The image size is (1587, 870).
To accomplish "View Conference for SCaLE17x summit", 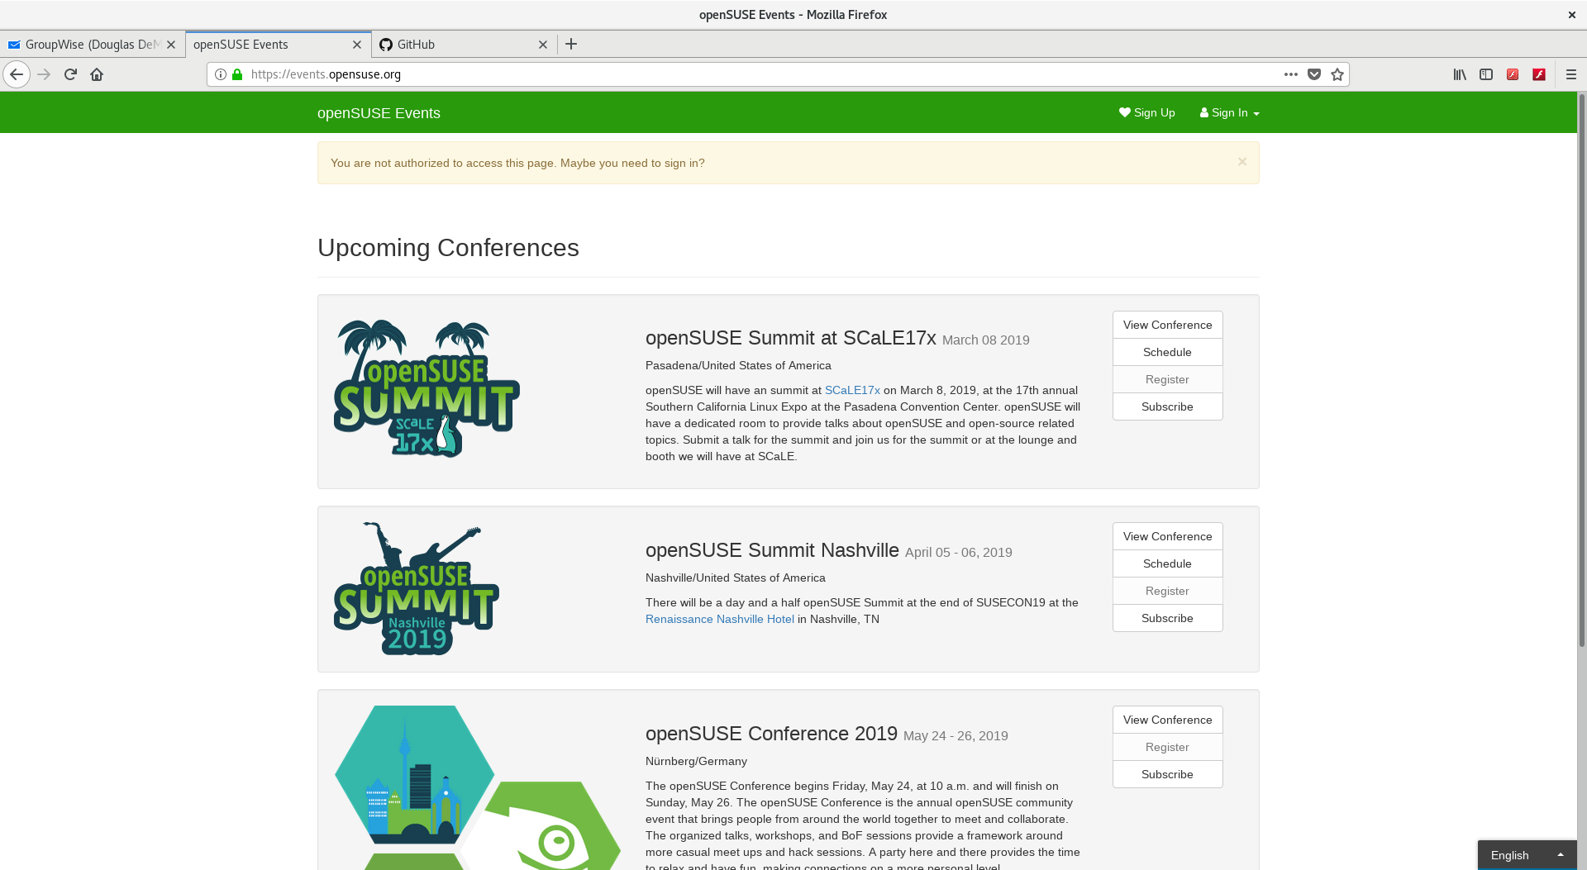I will [1167, 325].
